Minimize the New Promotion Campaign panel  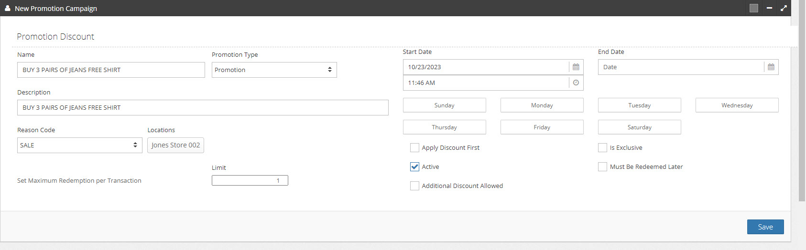click(x=769, y=8)
